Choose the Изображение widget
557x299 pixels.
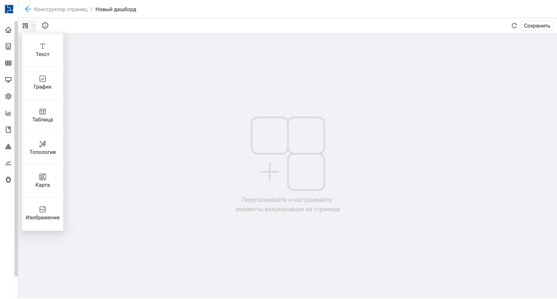tap(43, 214)
